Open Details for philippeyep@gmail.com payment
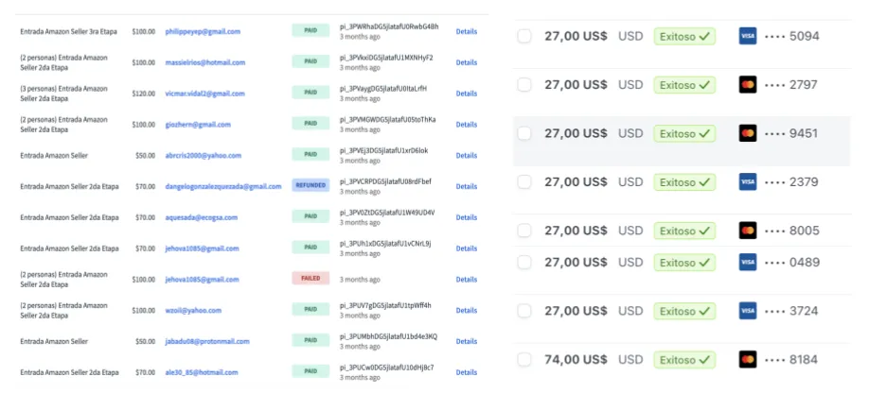Screen dimensions: 869x394 (467, 32)
